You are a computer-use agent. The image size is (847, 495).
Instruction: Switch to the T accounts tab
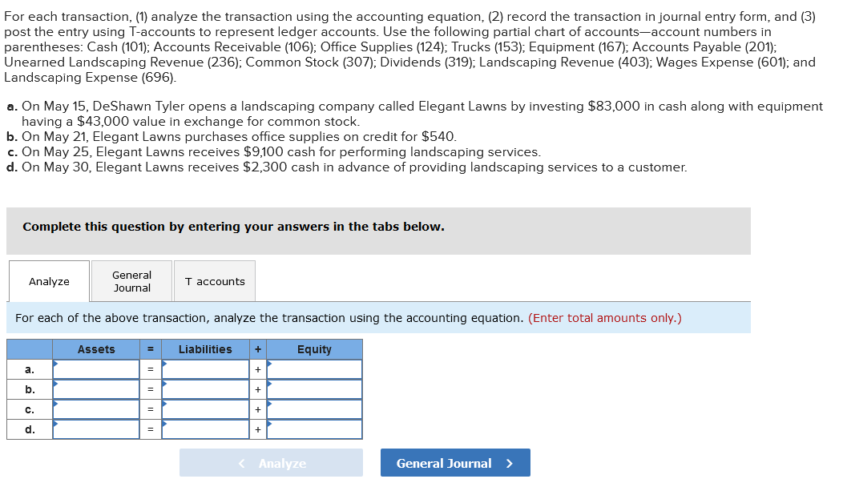click(x=214, y=280)
